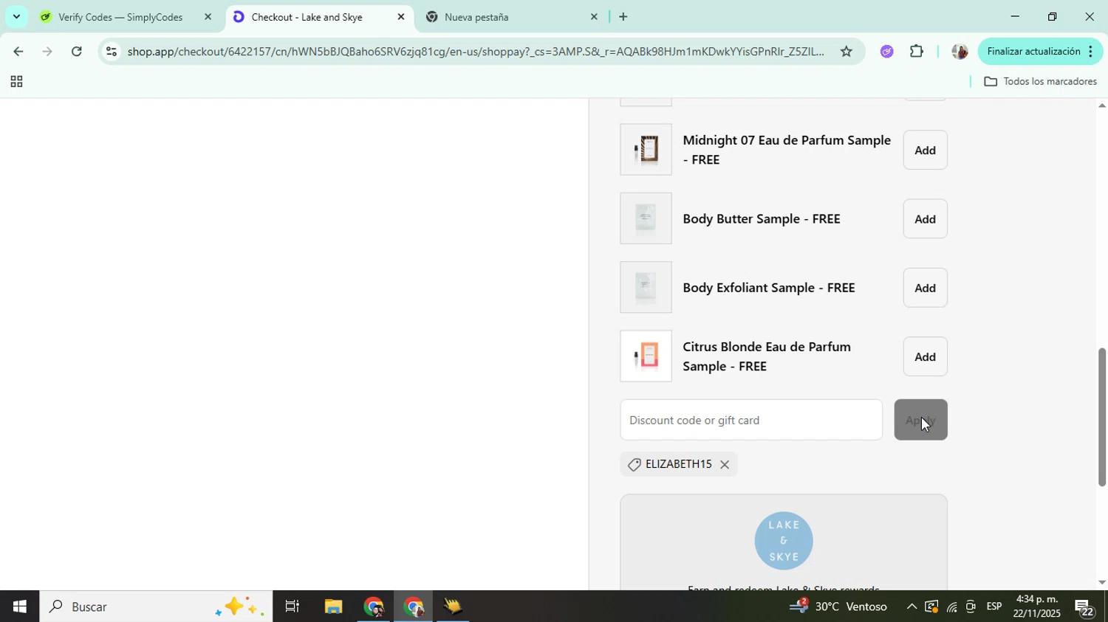Go back to previous page
The height and width of the screenshot is (622, 1108).
coord(17,52)
